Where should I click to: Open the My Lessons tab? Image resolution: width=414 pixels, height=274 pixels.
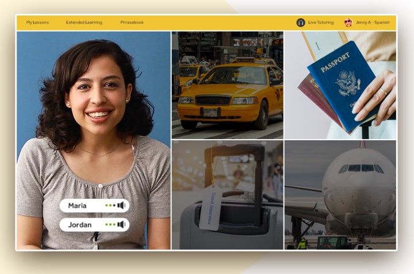[37, 22]
